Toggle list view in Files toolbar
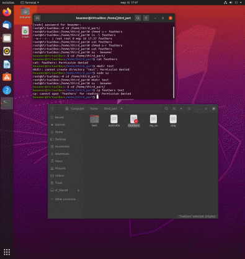This screenshot has width=245, height=259. click(174, 108)
